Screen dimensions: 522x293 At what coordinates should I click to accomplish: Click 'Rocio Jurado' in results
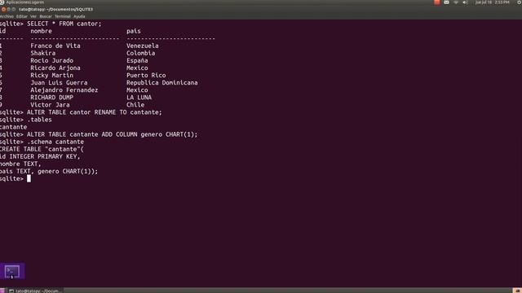[x=52, y=60]
